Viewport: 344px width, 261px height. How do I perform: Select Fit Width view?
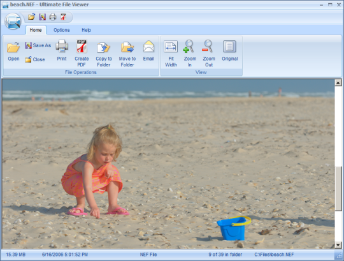171,54
